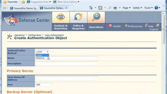Viewport: 167px width, 94px height.
Task: Open the Page menu
Action: click(127, 8)
